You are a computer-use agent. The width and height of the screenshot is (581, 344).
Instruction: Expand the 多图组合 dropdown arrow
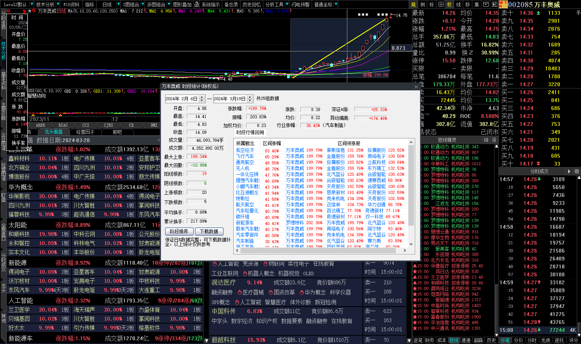click(x=169, y=5)
